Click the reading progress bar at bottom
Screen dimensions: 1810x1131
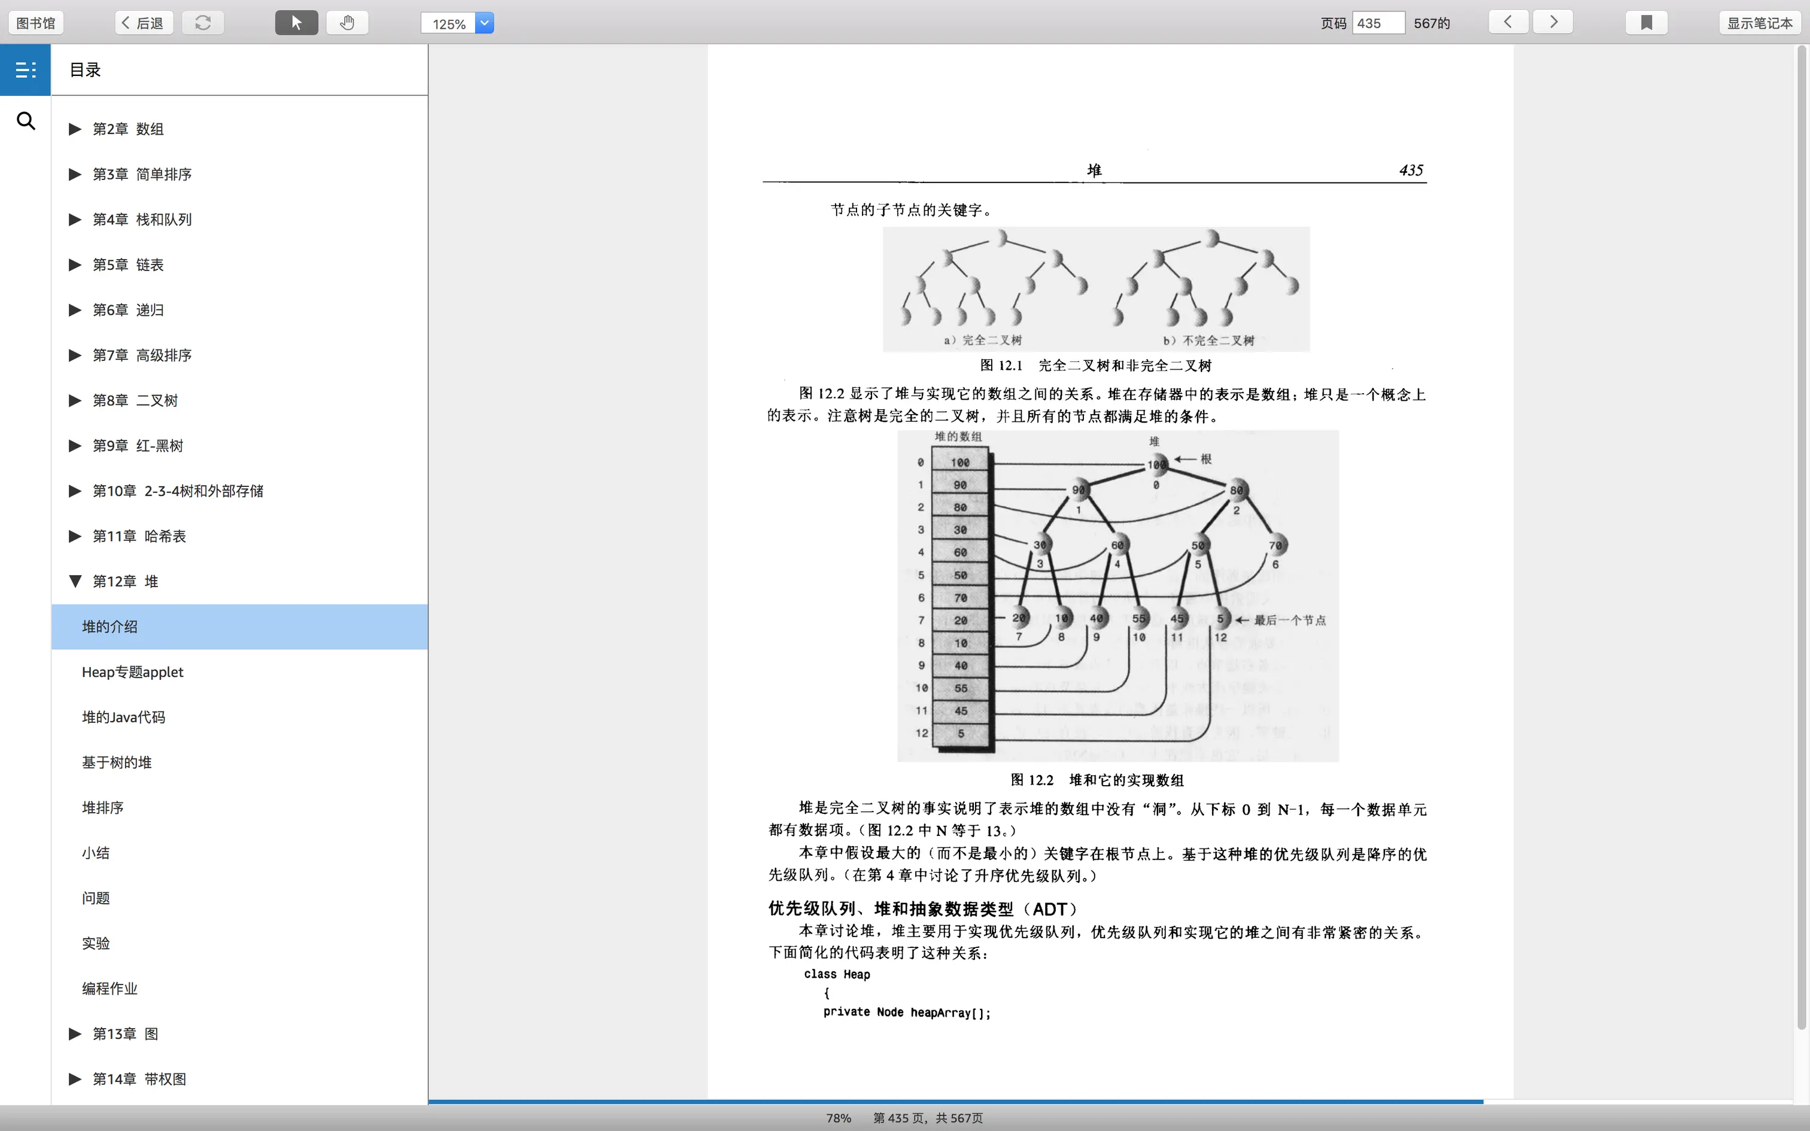[955, 1101]
